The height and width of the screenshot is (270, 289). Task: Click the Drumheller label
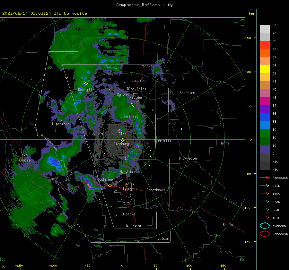tap(188, 158)
